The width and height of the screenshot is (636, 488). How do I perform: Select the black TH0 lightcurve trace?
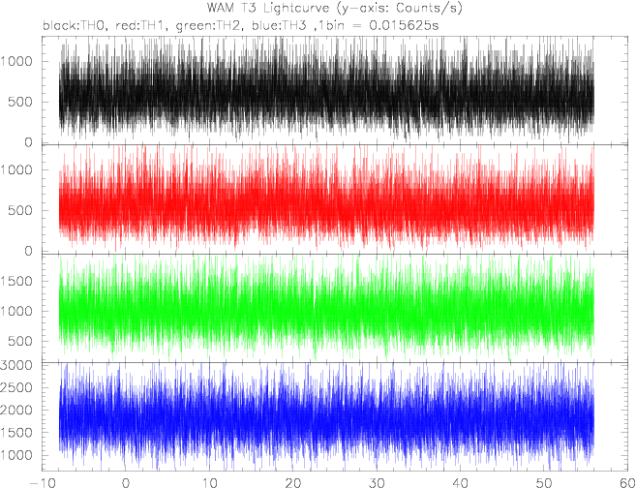[x=326, y=90]
